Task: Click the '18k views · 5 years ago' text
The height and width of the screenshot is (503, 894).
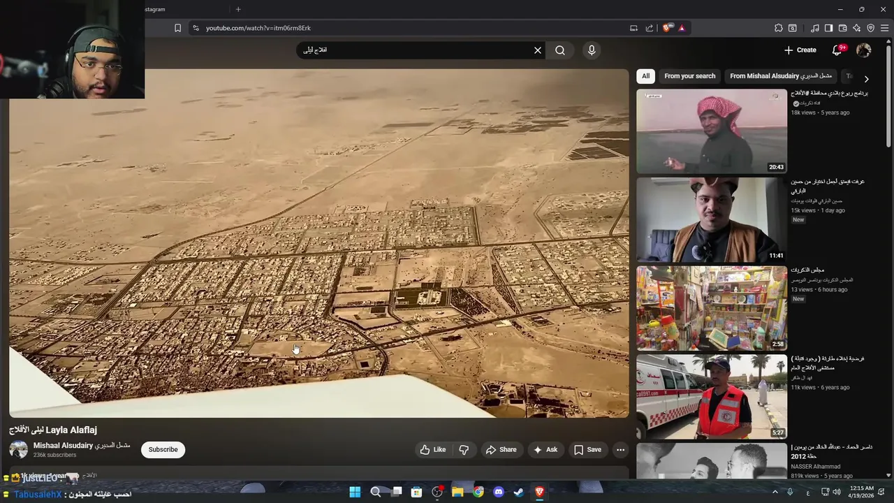Action: tap(820, 112)
